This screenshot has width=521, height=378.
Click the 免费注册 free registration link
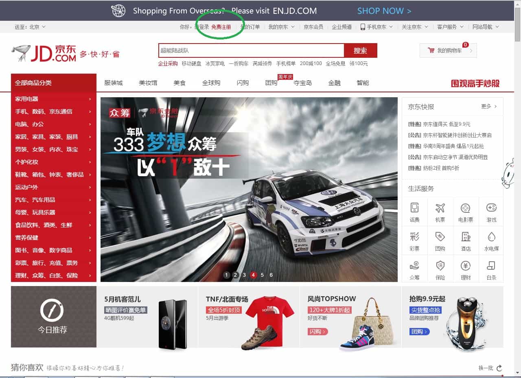221,27
